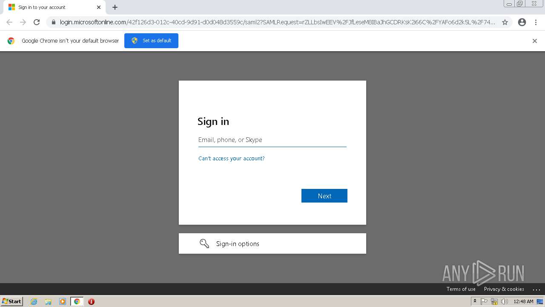Click the Show desktop tray button
This screenshot has height=307, width=545.
[540, 301]
